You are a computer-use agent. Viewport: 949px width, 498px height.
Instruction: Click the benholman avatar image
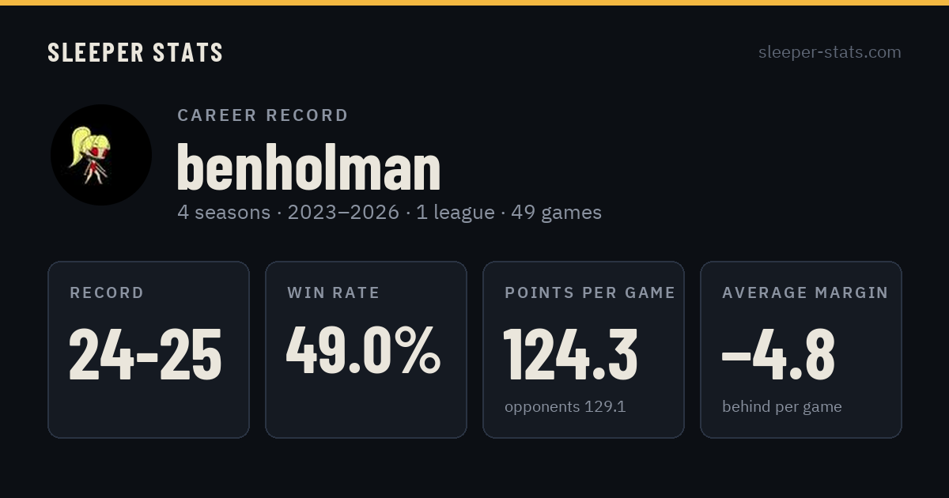pos(101,155)
